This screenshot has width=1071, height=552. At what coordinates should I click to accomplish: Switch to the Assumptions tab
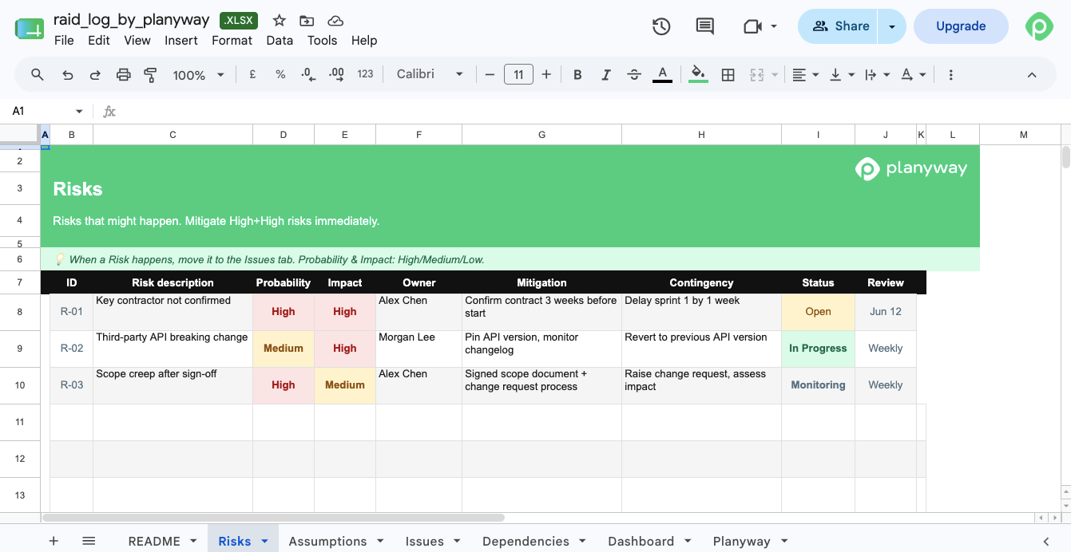coord(327,541)
